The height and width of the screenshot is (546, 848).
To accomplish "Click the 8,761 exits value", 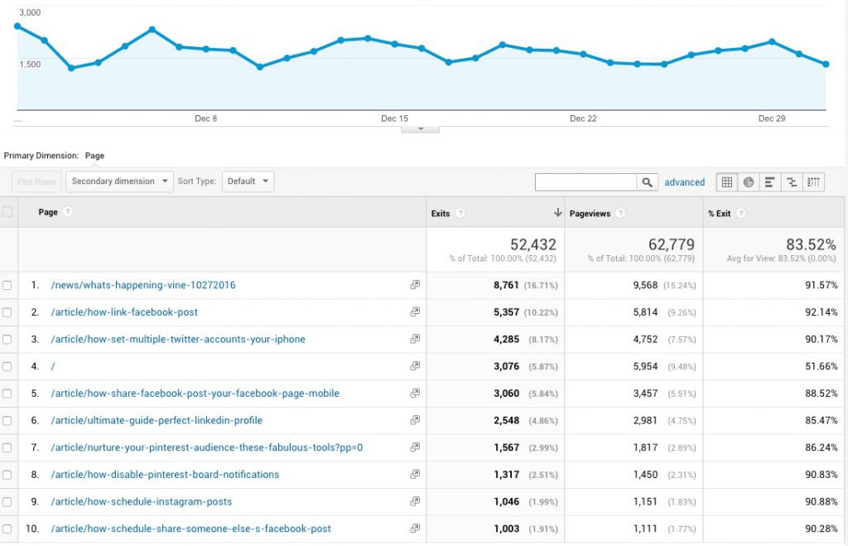I will (x=506, y=285).
